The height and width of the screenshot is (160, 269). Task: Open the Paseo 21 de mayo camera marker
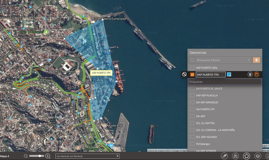[78, 71]
